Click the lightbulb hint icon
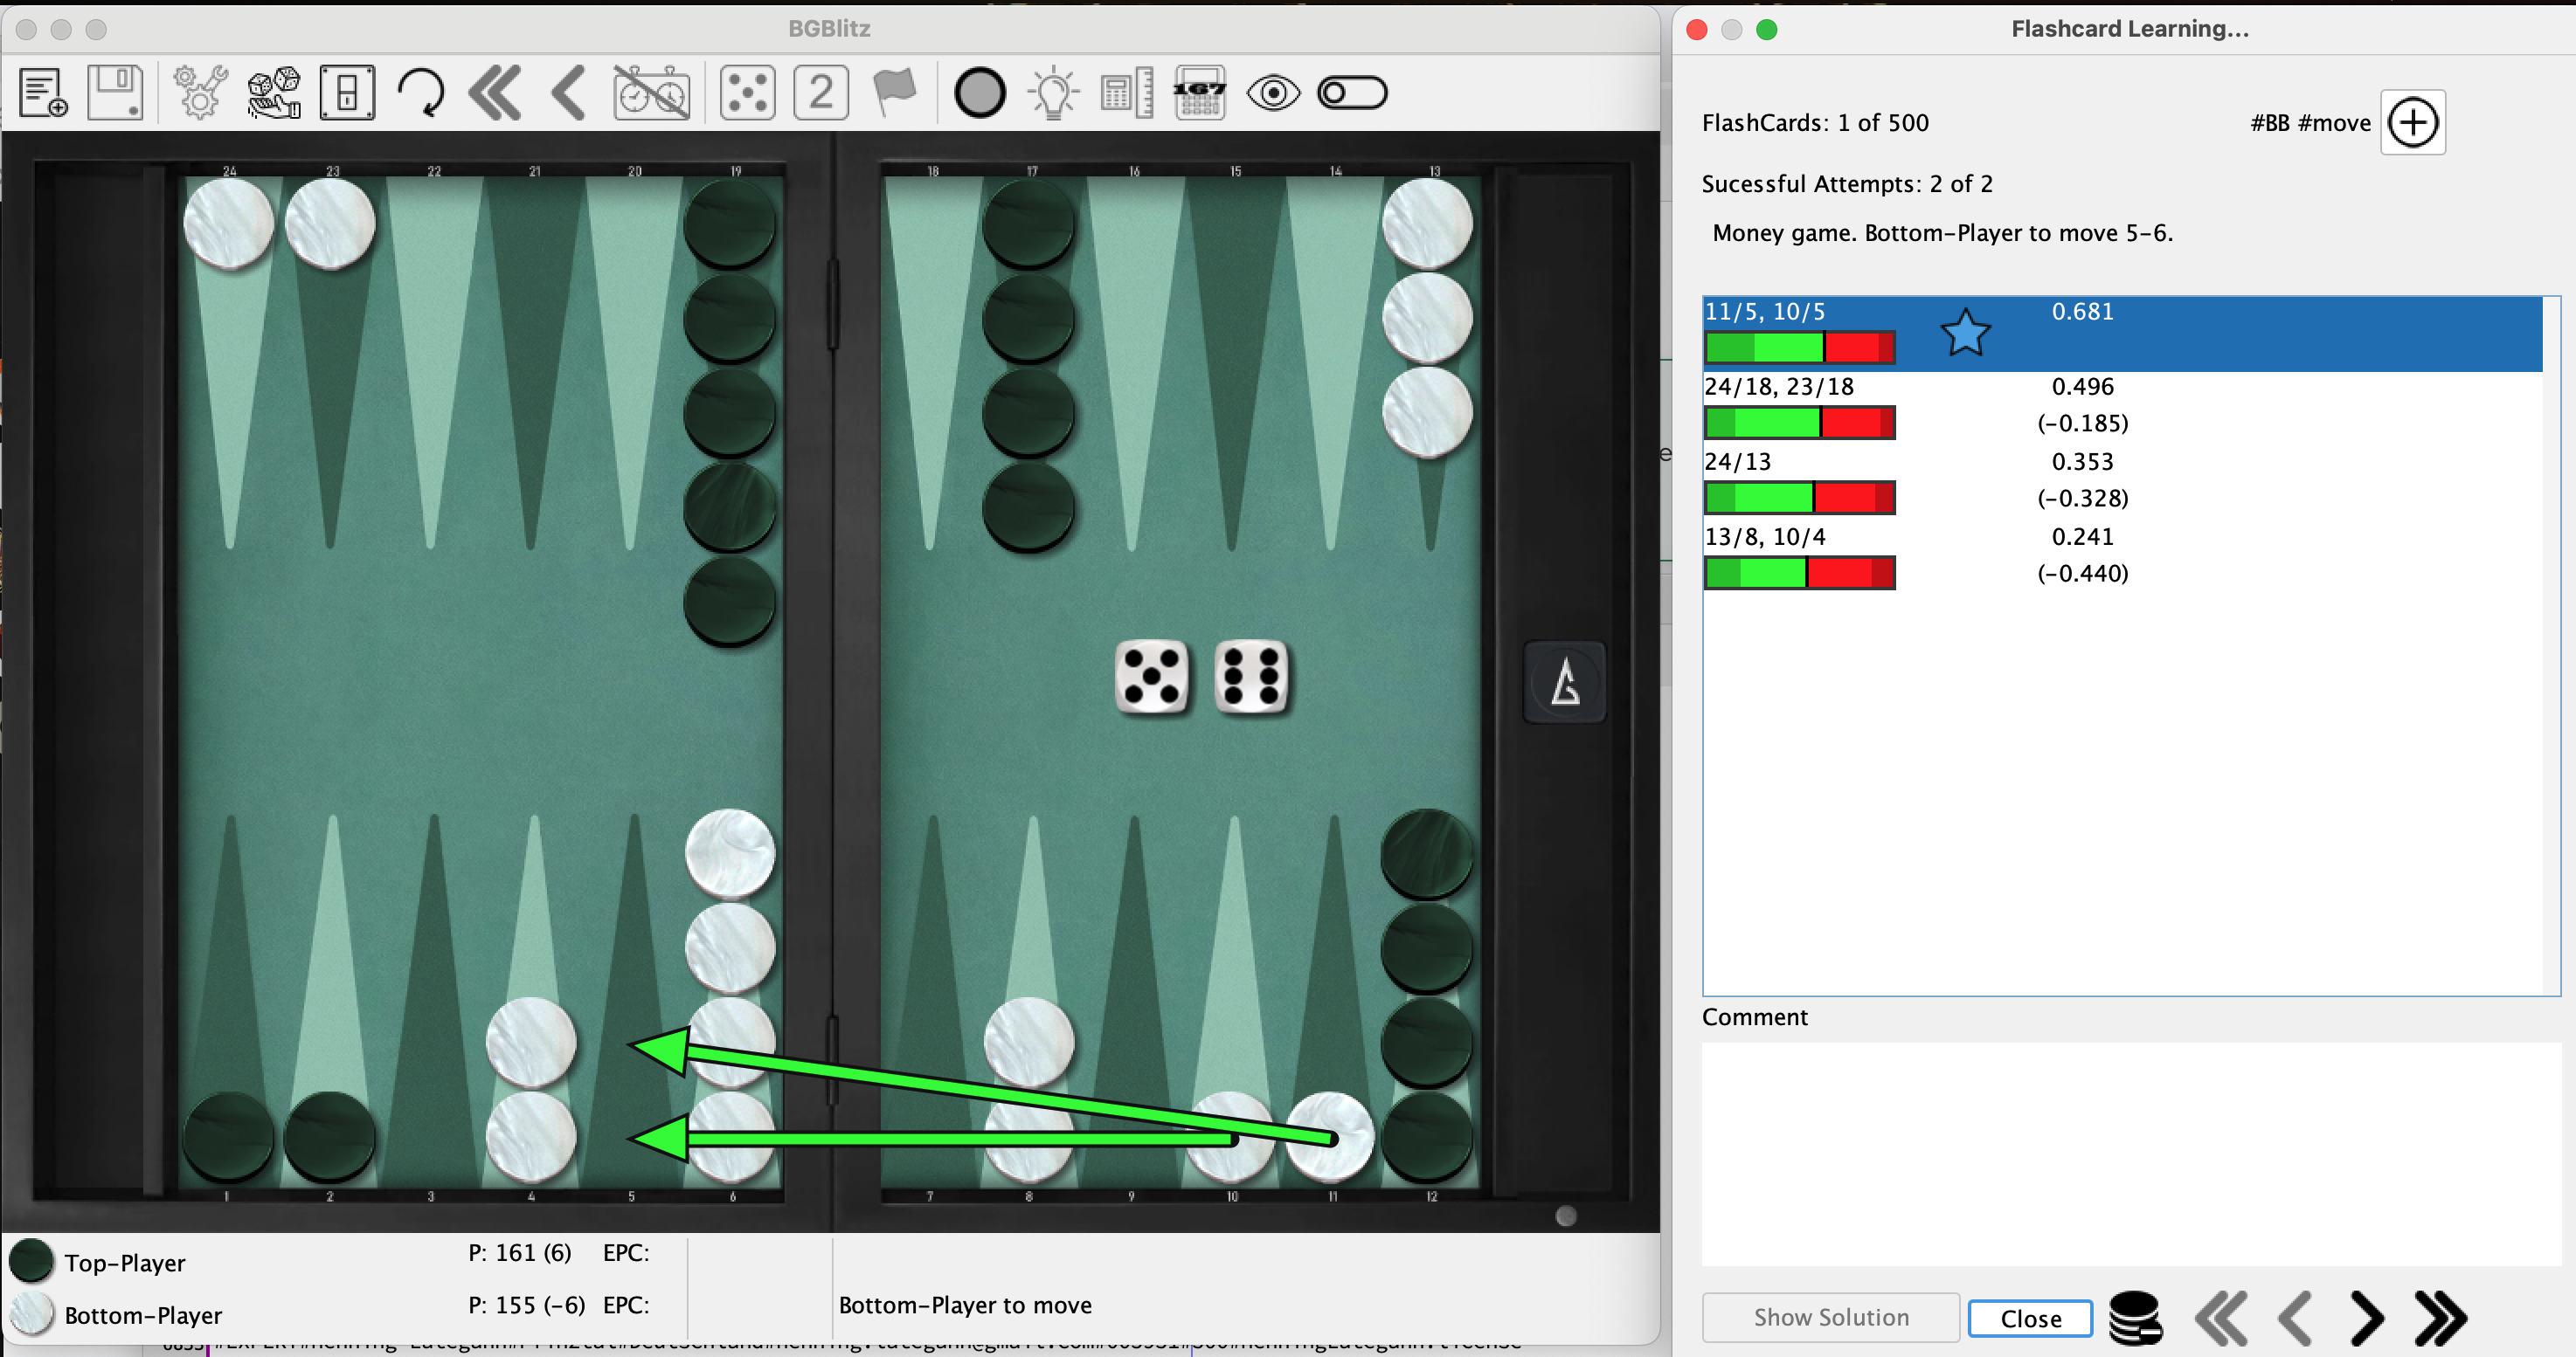This screenshot has height=1357, width=2576. click(x=1053, y=93)
